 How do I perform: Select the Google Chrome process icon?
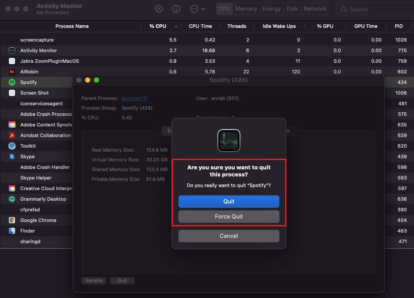pyautogui.click(x=12, y=220)
